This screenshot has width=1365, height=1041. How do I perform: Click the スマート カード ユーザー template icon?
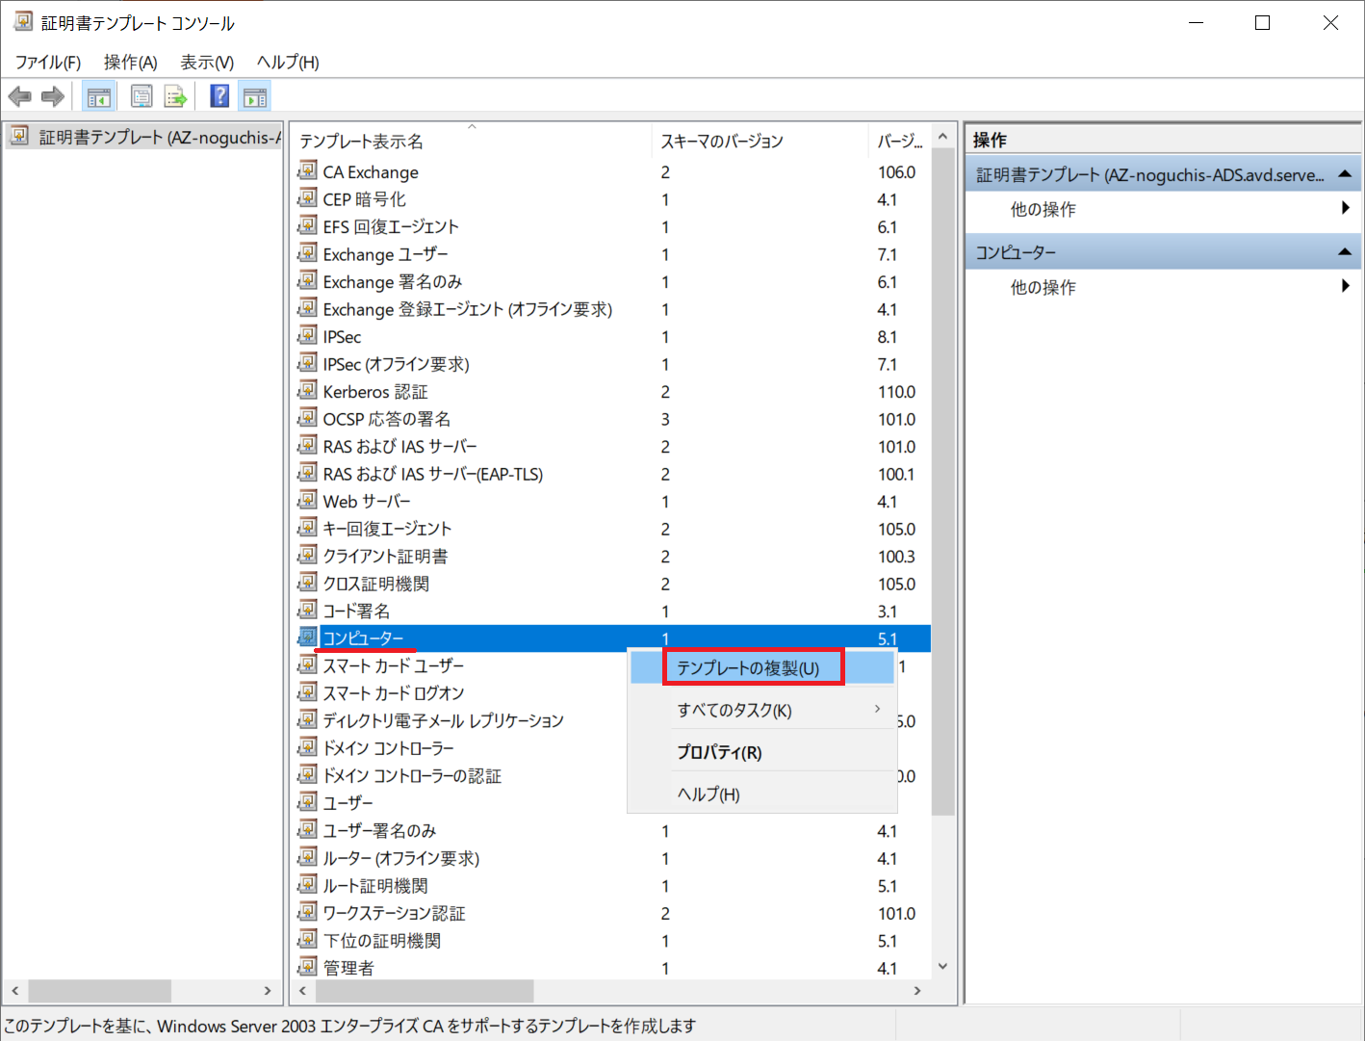[x=307, y=665]
